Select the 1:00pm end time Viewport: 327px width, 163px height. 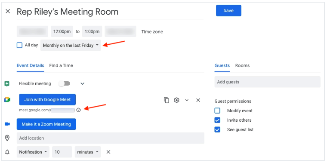[x=92, y=31]
